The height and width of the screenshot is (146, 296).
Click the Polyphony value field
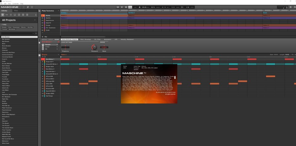pyautogui.click(x=65, y=47)
